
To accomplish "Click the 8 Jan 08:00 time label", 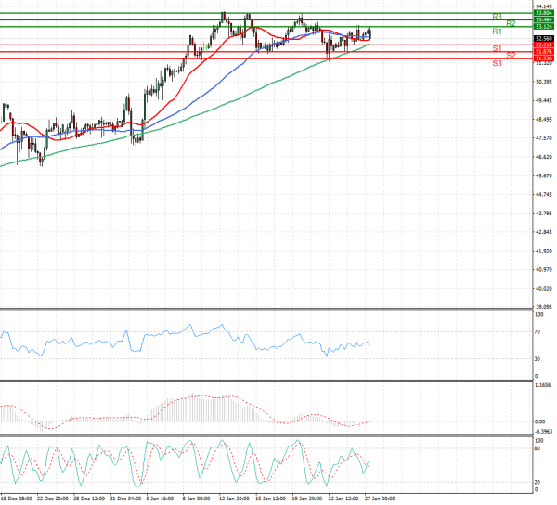I will click(x=197, y=499).
